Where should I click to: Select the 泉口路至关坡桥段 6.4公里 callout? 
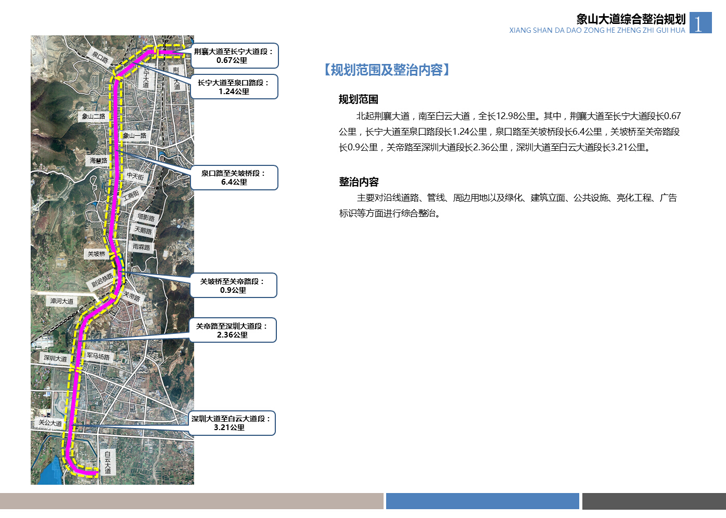pos(234,178)
